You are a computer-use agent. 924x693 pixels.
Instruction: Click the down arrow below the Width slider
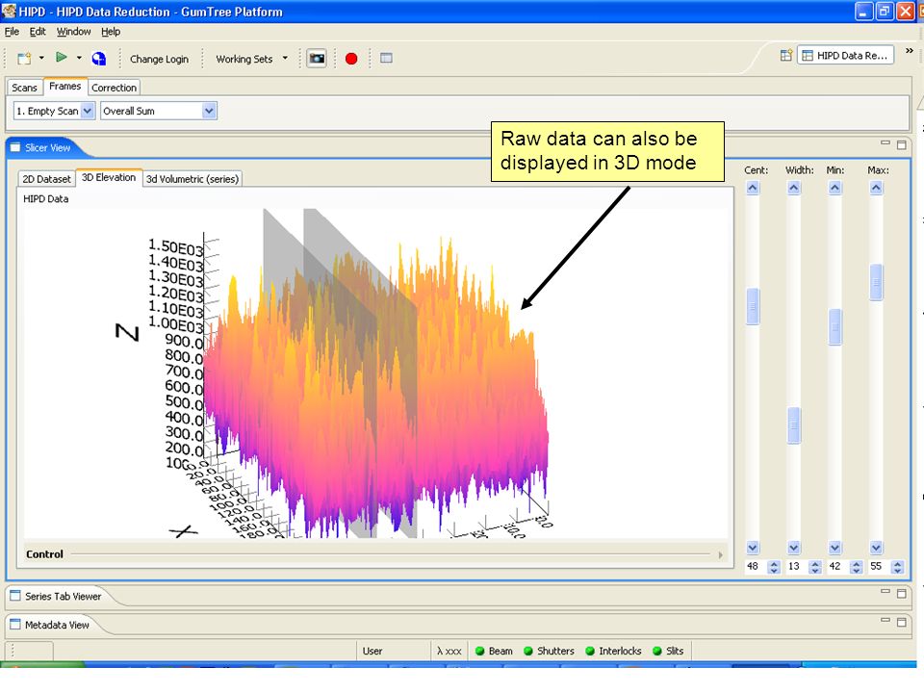coord(794,548)
